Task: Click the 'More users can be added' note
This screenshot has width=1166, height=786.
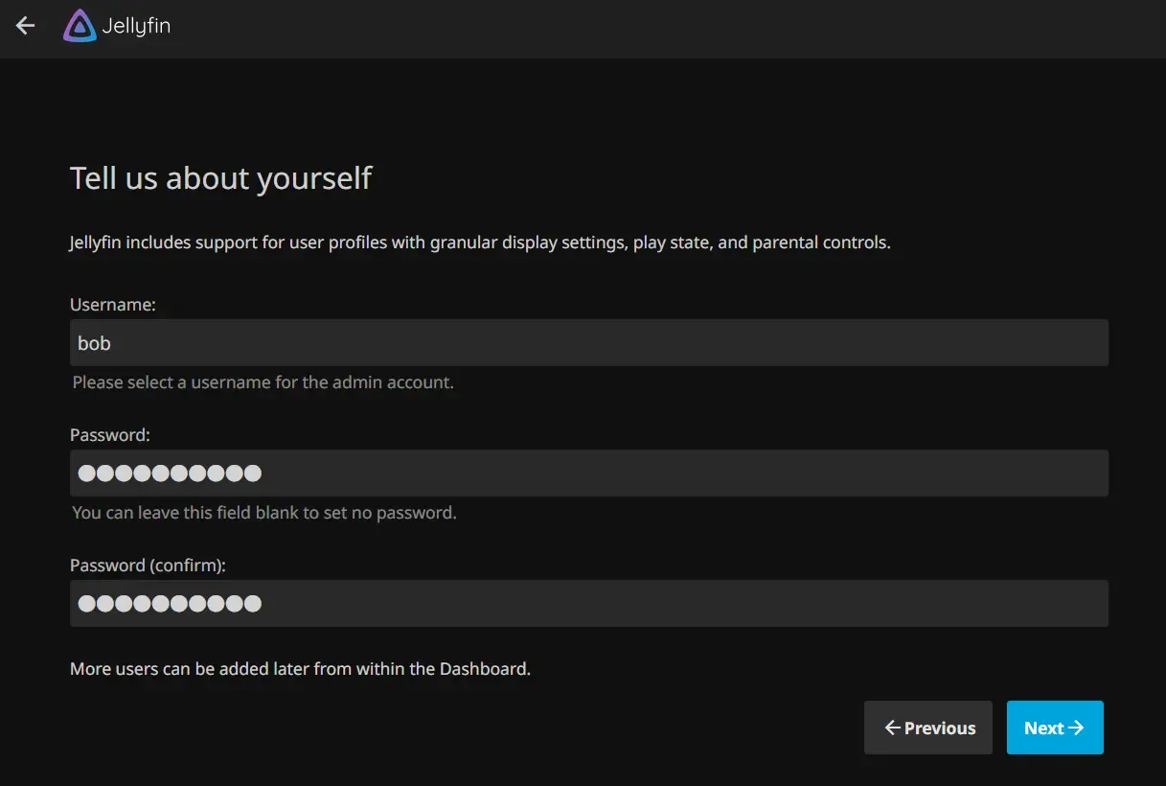Action: (x=300, y=668)
